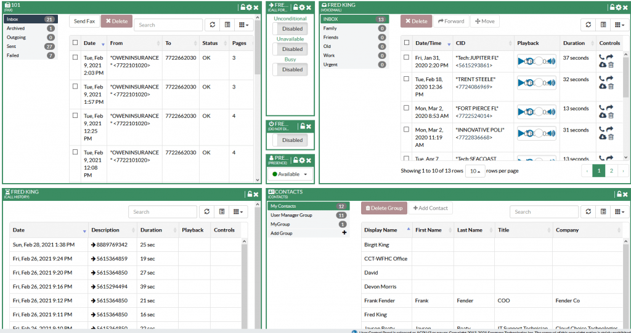Click the Move button in voicemail toolbar

485,22
